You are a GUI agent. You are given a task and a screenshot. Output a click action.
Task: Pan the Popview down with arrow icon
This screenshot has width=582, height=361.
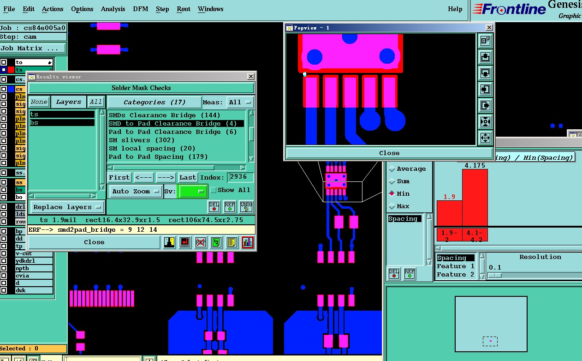tap(485, 73)
